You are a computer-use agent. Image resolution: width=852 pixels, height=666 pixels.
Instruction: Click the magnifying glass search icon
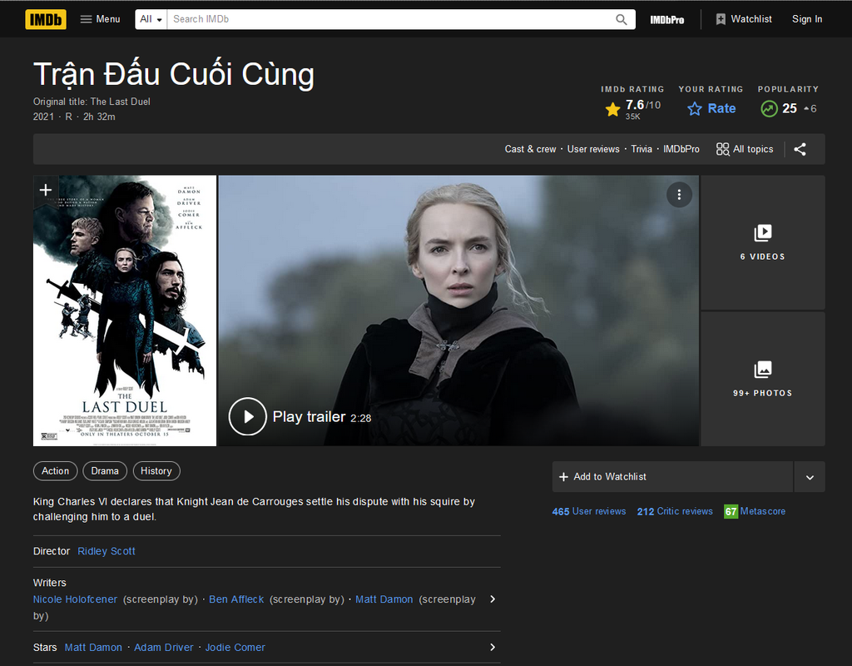[x=621, y=20]
